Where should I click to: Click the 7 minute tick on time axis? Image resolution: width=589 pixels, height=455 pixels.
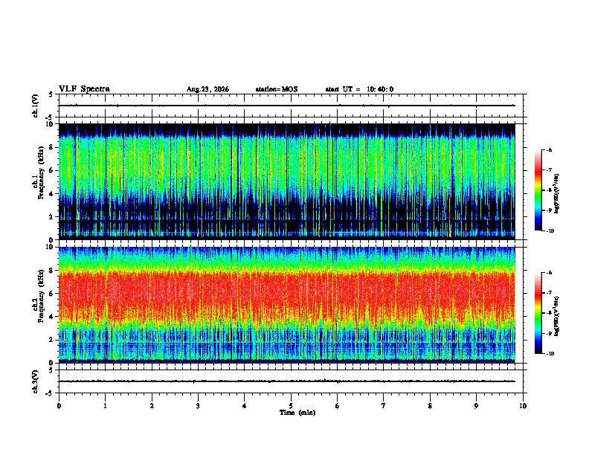[x=384, y=406]
